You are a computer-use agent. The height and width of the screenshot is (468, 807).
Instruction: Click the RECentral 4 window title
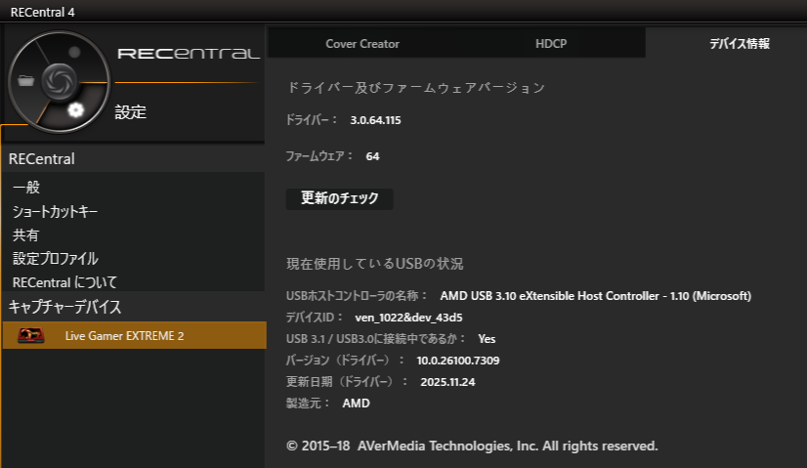click(x=43, y=13)
